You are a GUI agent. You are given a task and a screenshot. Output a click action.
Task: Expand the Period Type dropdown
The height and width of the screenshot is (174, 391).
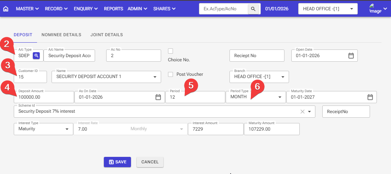tap(279, 97)
